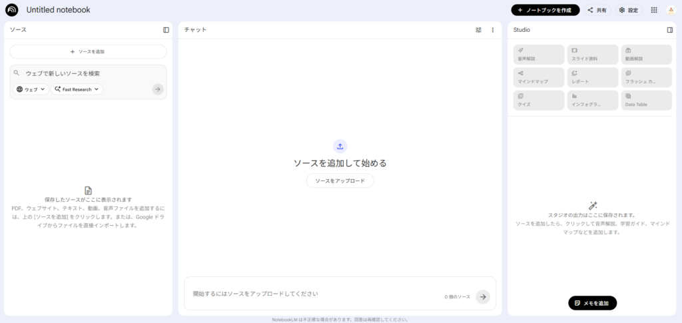Open the user account avatar
The width and height of the screenshot is (682, 323).
click(x=671, y=10)
